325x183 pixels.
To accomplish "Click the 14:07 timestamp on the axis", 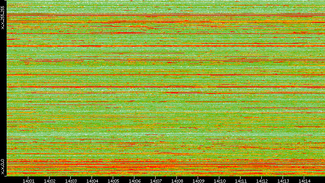I will pos(156,180).
